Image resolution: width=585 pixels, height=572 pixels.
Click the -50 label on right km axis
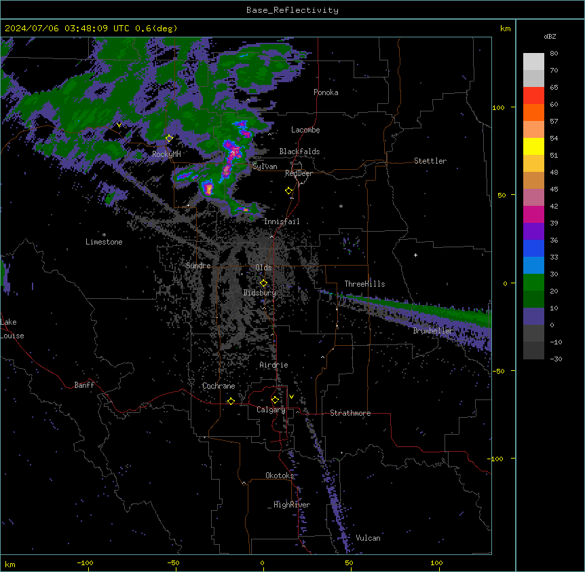pos(498,371)
